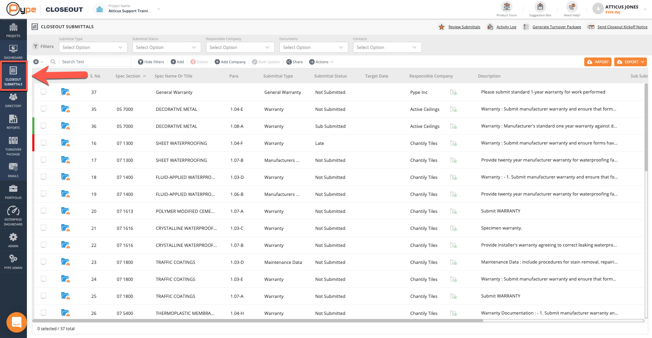Viewport: 652px width, 338px height.
Task: Sort by the Submittal Type column header
Action: [x=278, y=76]
